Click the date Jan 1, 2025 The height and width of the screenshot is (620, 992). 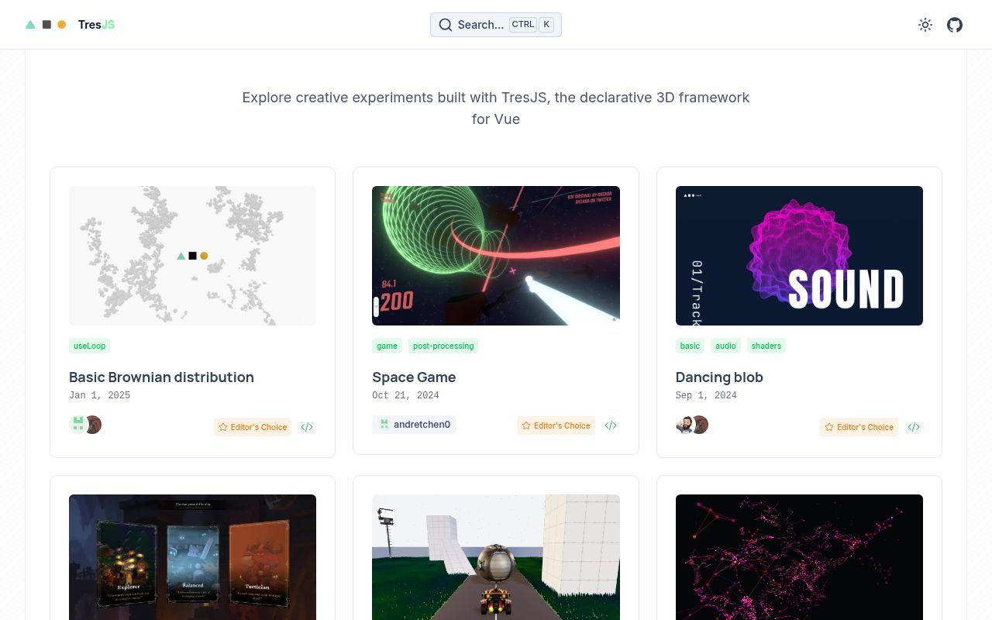coord(99,395)
